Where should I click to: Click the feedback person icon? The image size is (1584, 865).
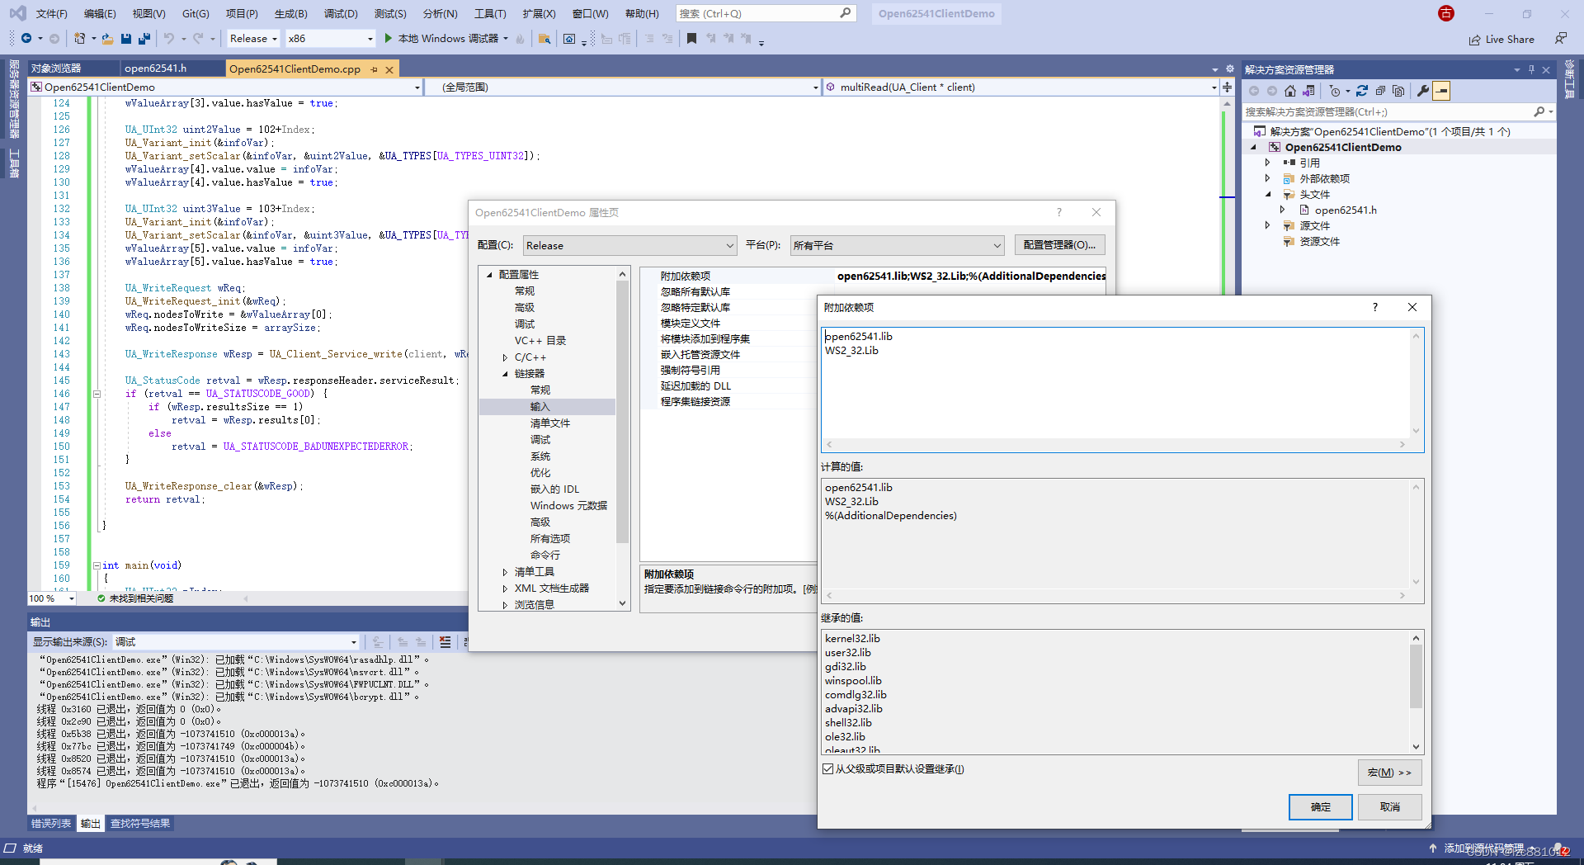pos(1561,39)
